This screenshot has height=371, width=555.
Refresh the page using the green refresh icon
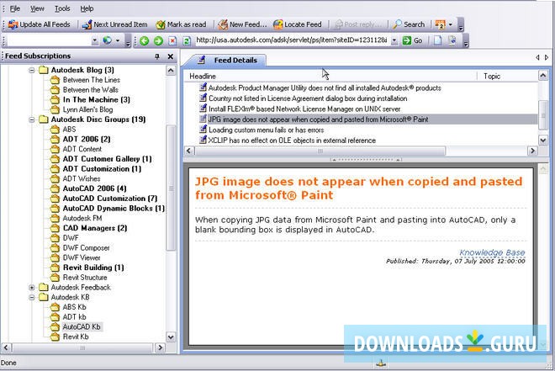(x=187, y=40)
